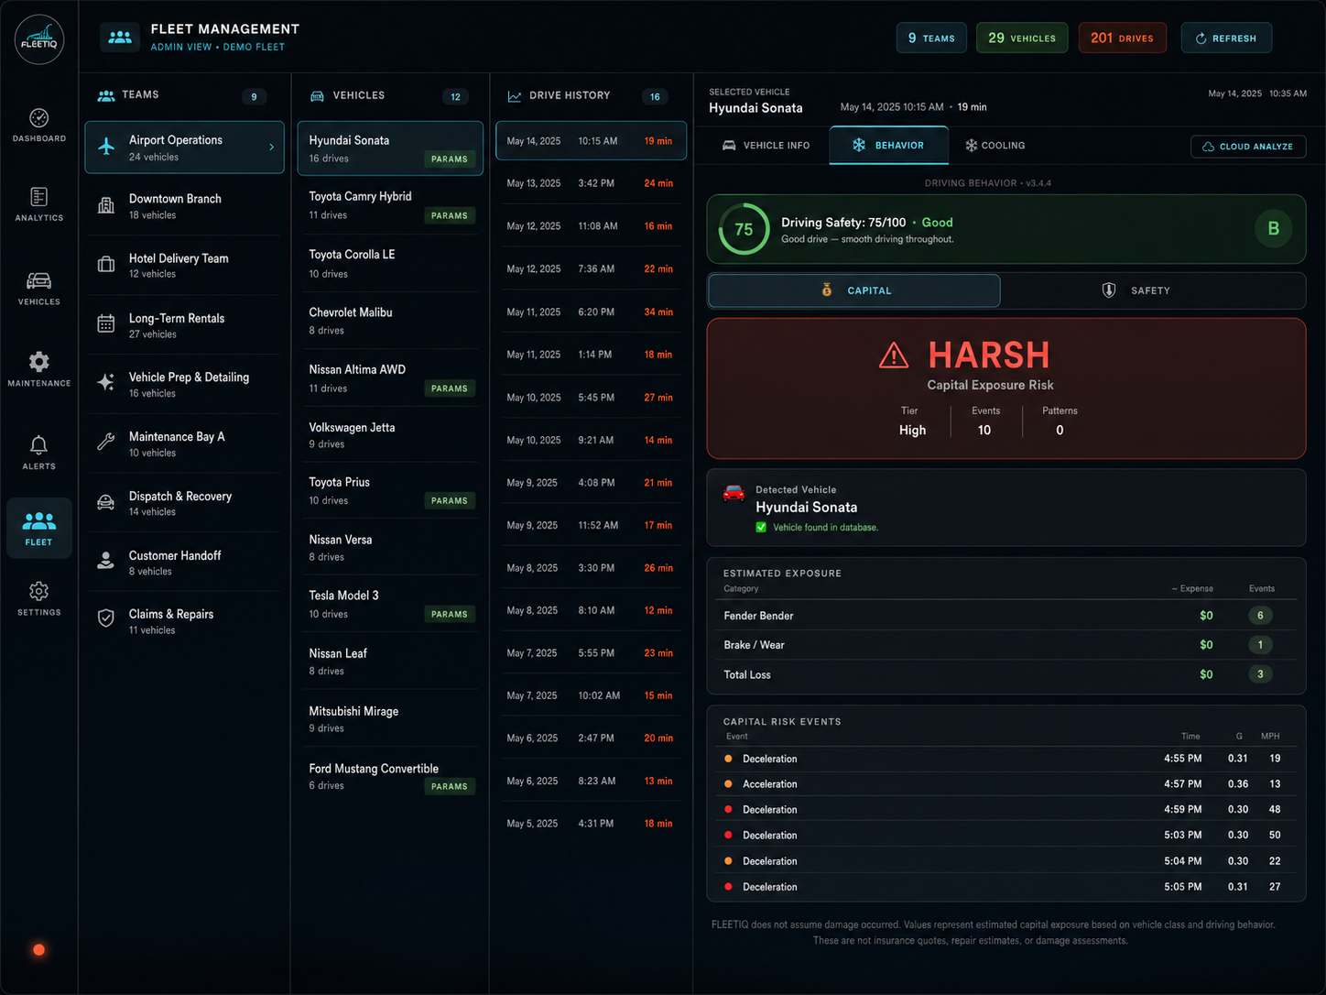Click the 75 safety score ring
The width and height of the screenshot is (1326, 995).
click(744, 229)
